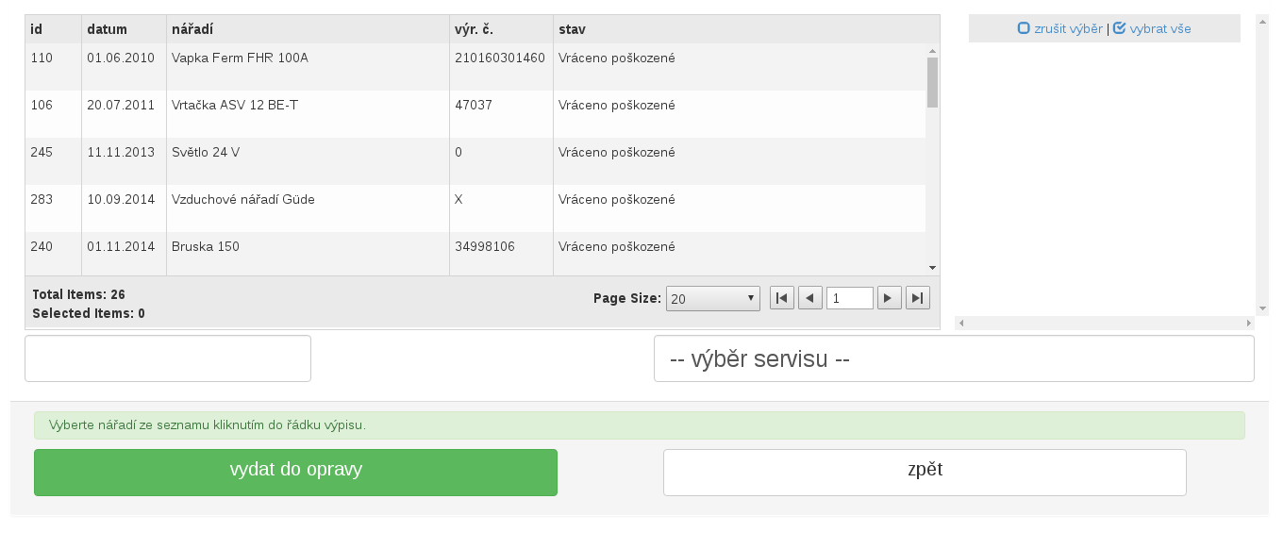The image size is (1284, 549).
Task: Open the Page Size dropdown
Action: 713,298
